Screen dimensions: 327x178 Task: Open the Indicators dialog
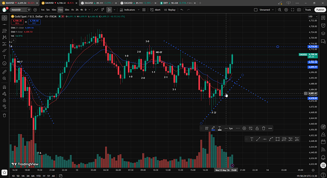[x=127, y=10]
